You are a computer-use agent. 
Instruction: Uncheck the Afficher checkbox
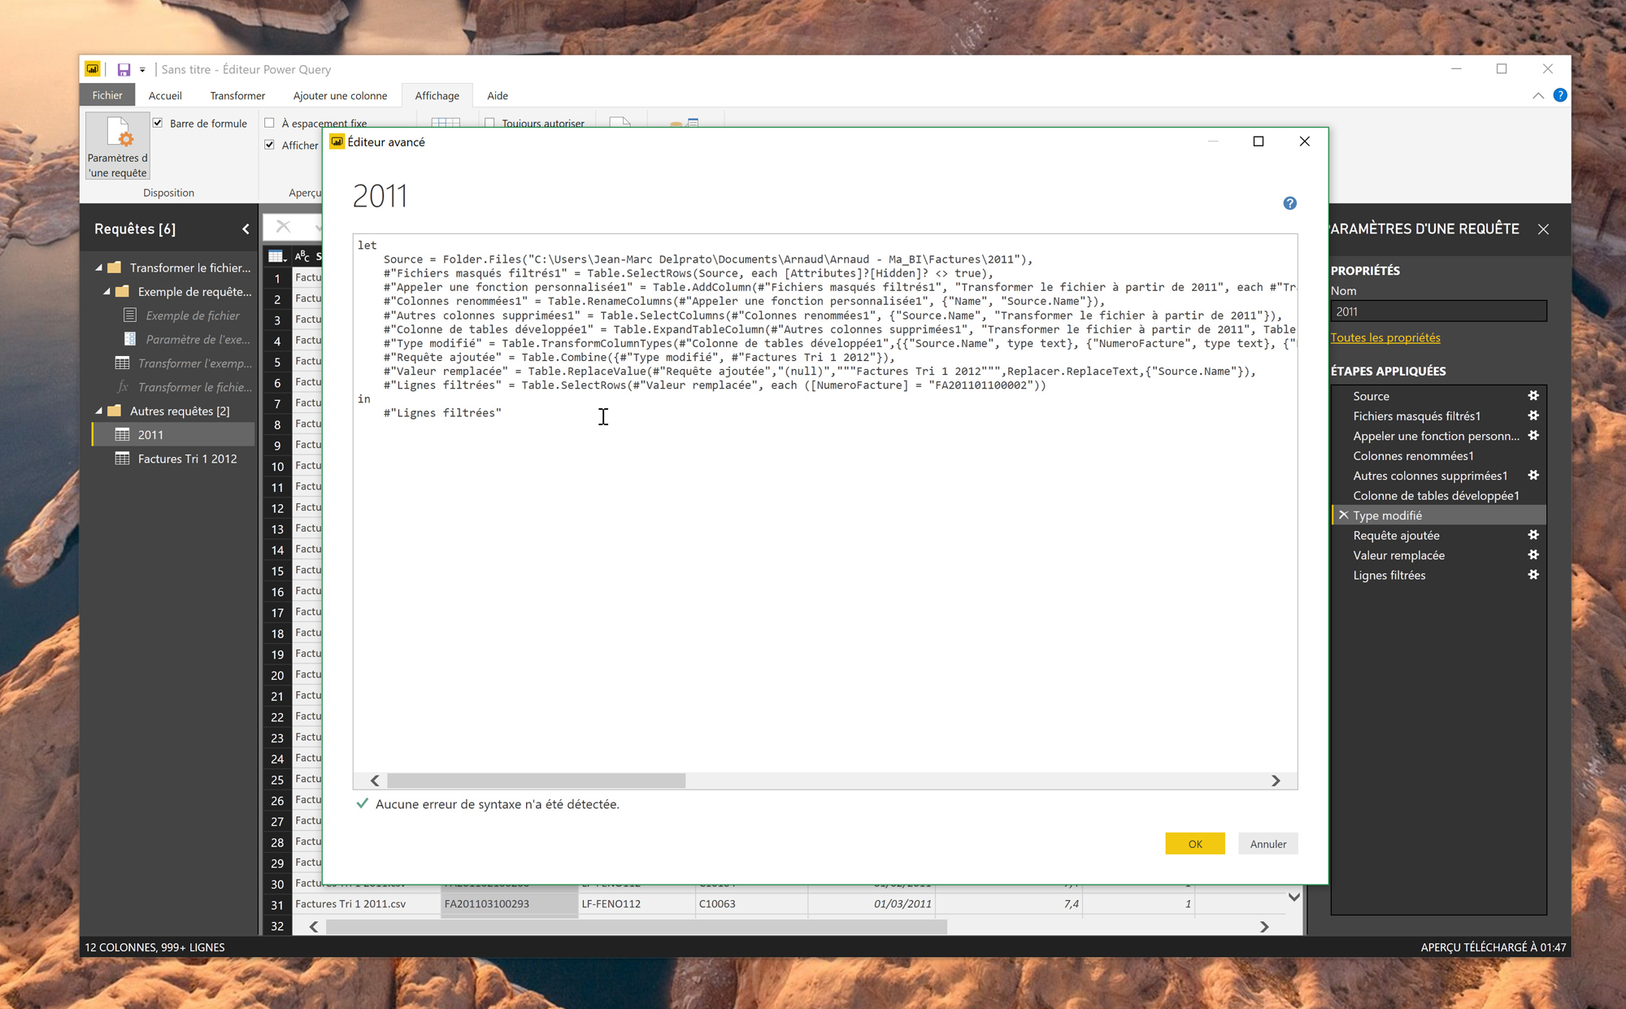point(270,145)
